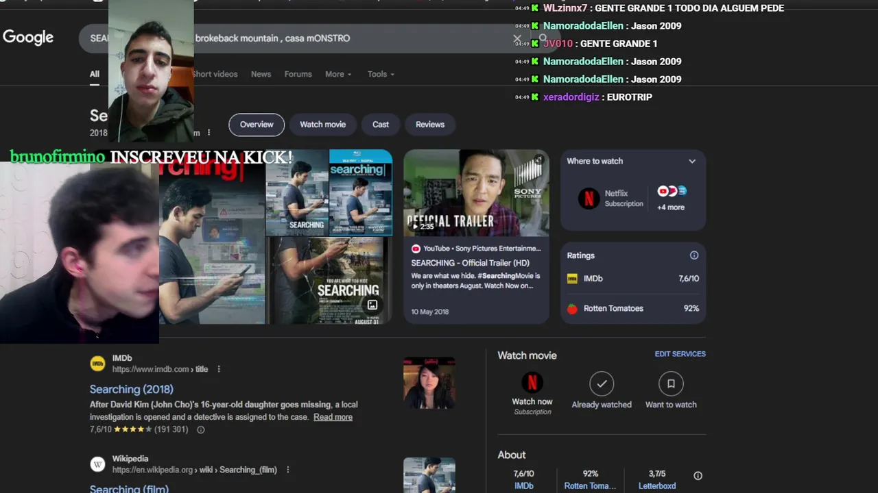Open IMDb favicon of first result

(x=98, y=364)
